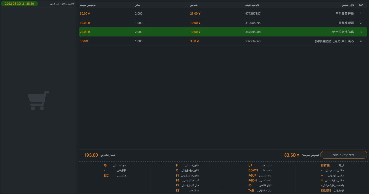
Task: Click the ESC shortcut entry
Action: pyautogui.click(x=114, y=176)
